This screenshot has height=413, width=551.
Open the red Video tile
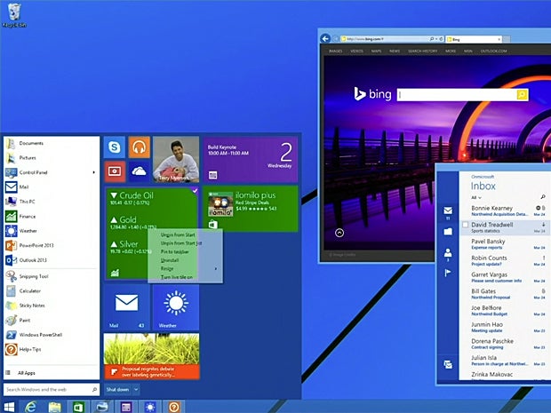click(115, 171)
